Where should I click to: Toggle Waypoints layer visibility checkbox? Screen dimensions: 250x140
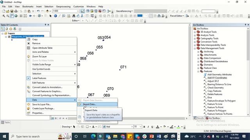(x=9, y=37)
